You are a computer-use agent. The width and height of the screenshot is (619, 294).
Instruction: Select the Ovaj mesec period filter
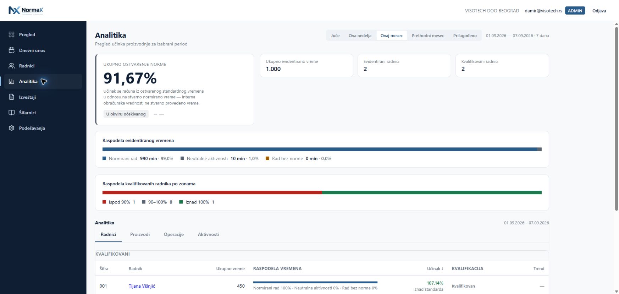pos(392,36)
